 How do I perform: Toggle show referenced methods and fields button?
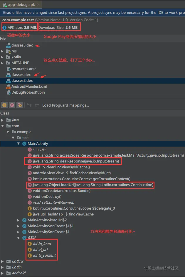(20, 105)
